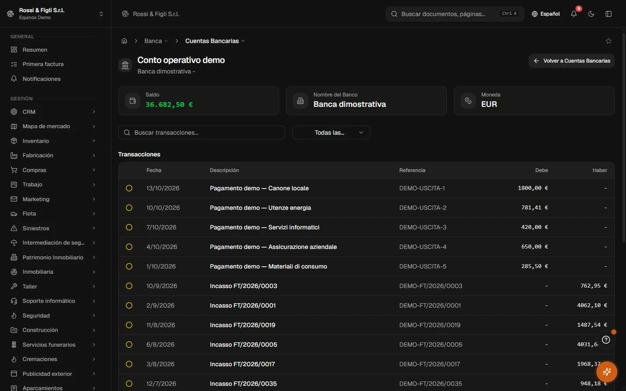Screen dimensions: 626x391
Task: Select the Utenze energia transaction circle
Action: tap(129, 208)
